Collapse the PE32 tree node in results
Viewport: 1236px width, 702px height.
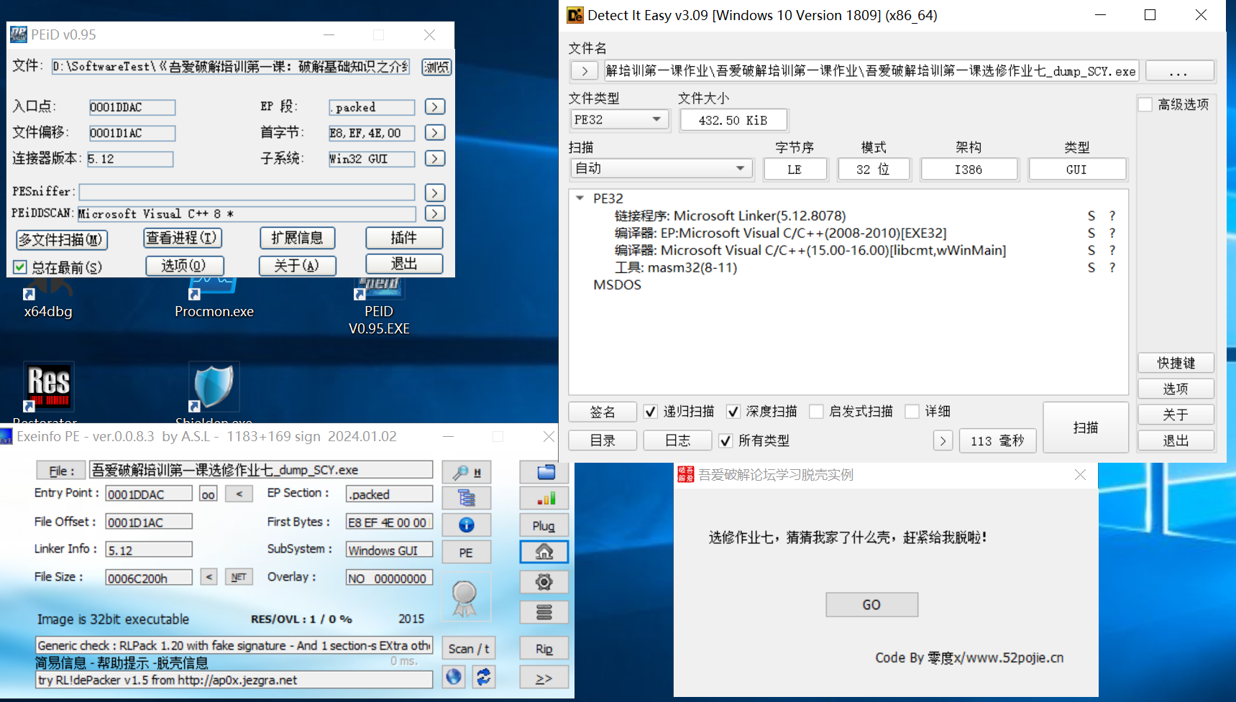(x=580, y=198)
